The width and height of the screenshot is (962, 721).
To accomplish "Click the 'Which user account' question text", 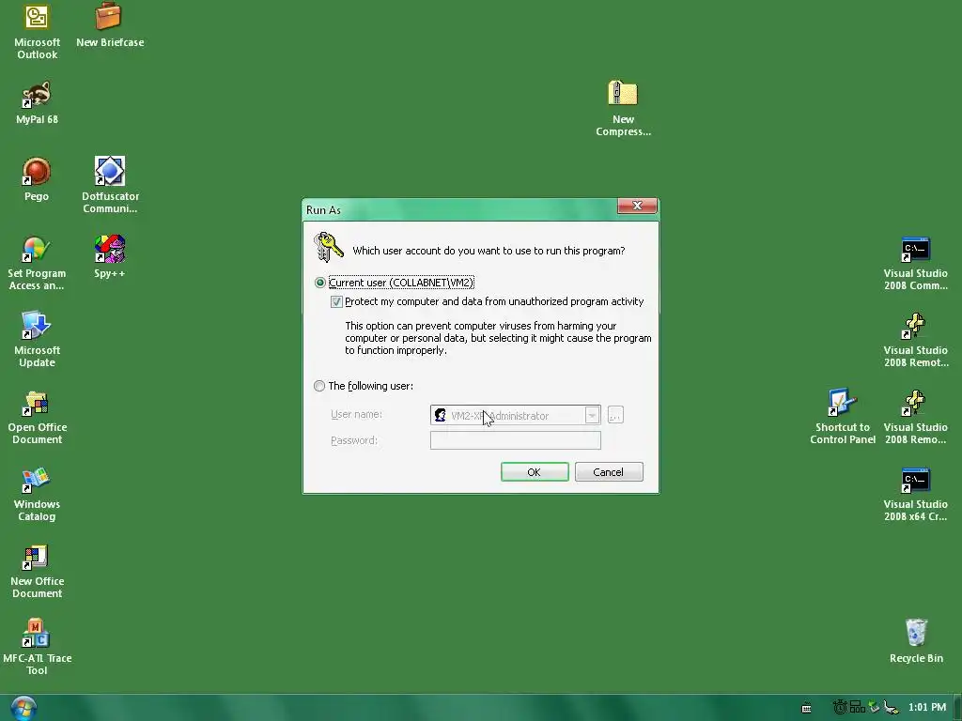I will tap(489, 251).
